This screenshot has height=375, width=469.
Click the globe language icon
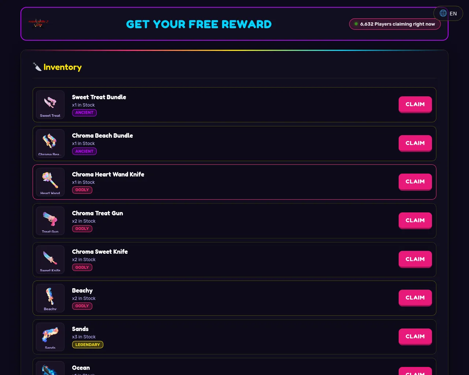point(443,13)
